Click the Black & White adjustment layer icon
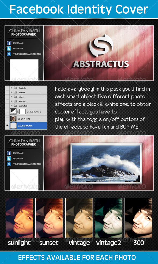The width and height of the screenshot is (158, 264). click(x=13, y=112)
